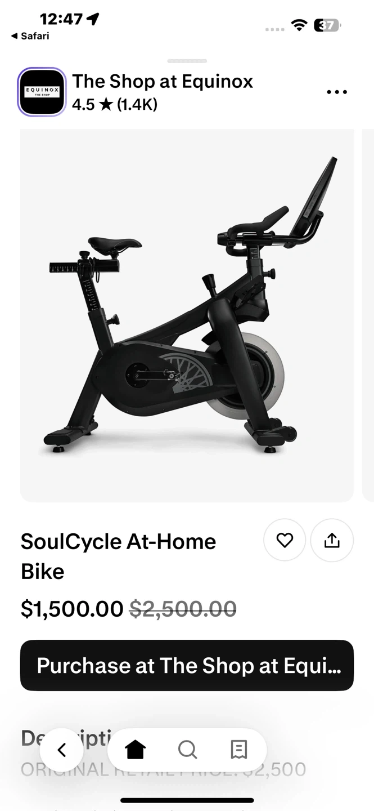The height and width of the screenshot is (811, 374).
Task: Open the orders receipt icon
Action: pyautogui.click(x=239, y=750)
